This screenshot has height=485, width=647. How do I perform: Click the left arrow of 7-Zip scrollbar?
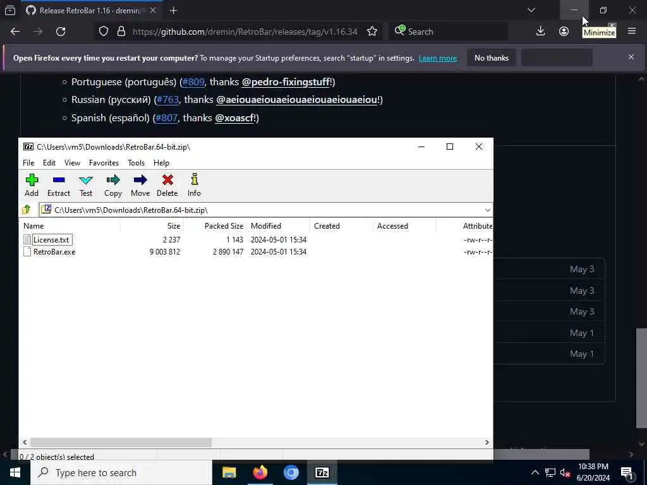(x=25, y=443)
